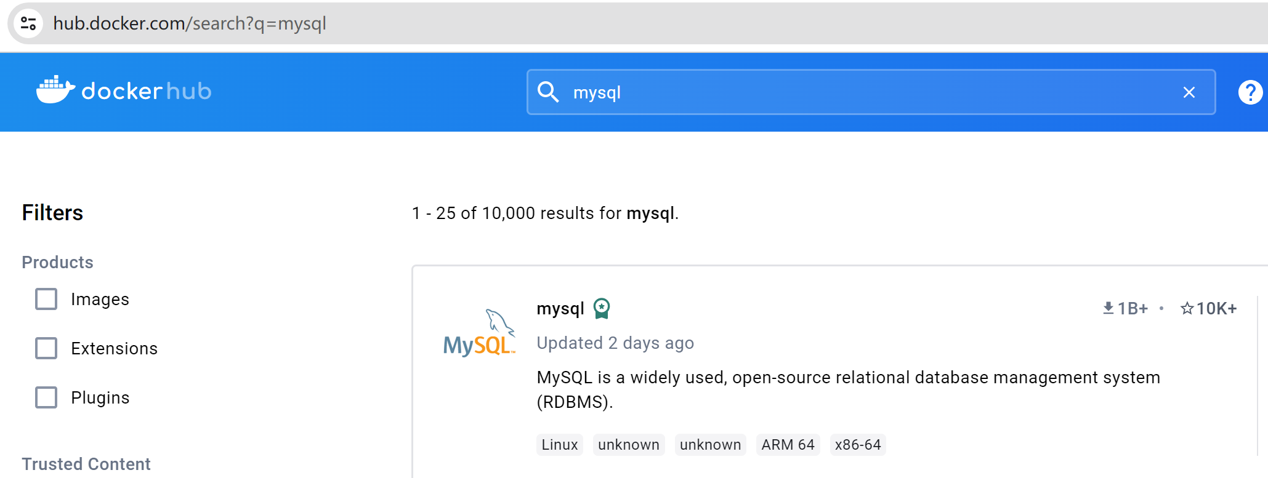The image size is (1268, 478).
Task: Click the magnifying glass search icon
Action: pyautogui.click(x=547, y=92)
